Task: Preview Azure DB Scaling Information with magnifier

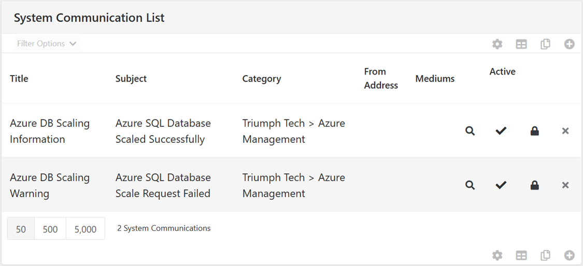Action: click(470, 131)
